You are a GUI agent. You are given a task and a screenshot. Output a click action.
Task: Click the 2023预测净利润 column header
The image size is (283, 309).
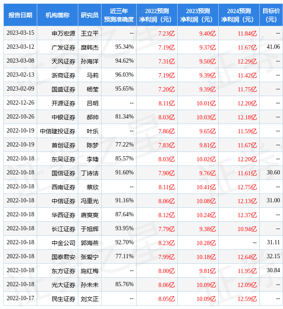click(x=198, y=15)
